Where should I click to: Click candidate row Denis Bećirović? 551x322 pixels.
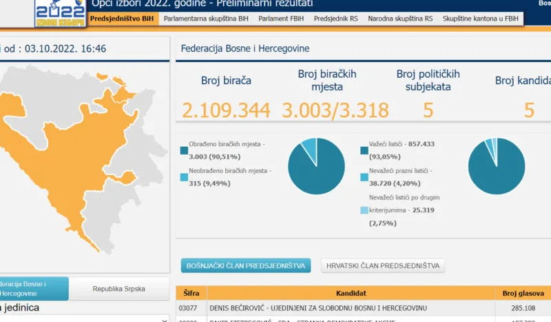pyautogui.click(x=364, y=308)
